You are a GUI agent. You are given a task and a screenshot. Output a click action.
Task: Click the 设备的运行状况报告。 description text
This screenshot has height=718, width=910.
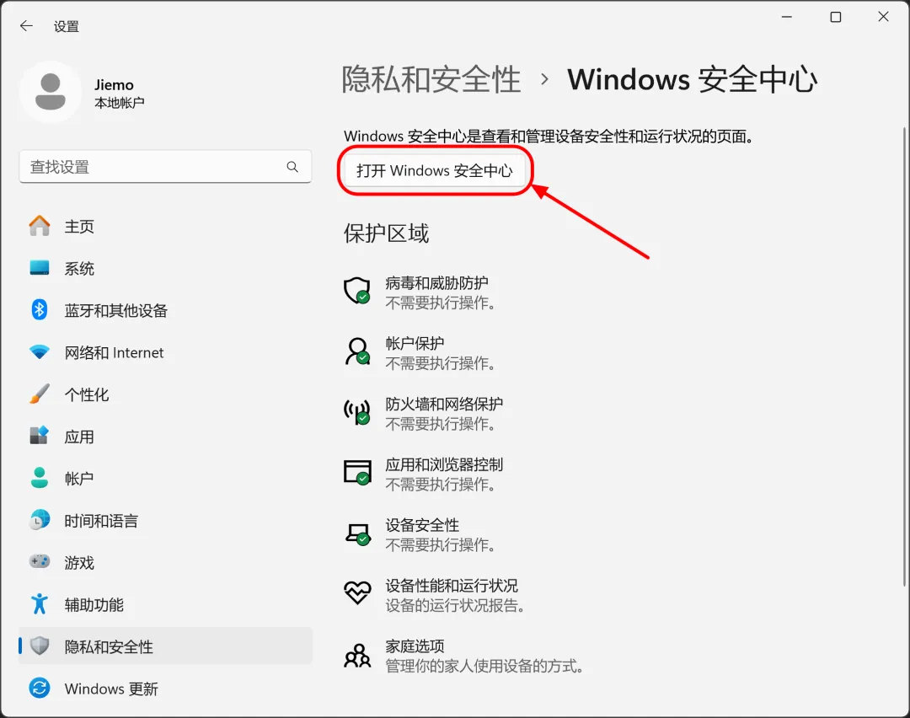pos(456,605)
